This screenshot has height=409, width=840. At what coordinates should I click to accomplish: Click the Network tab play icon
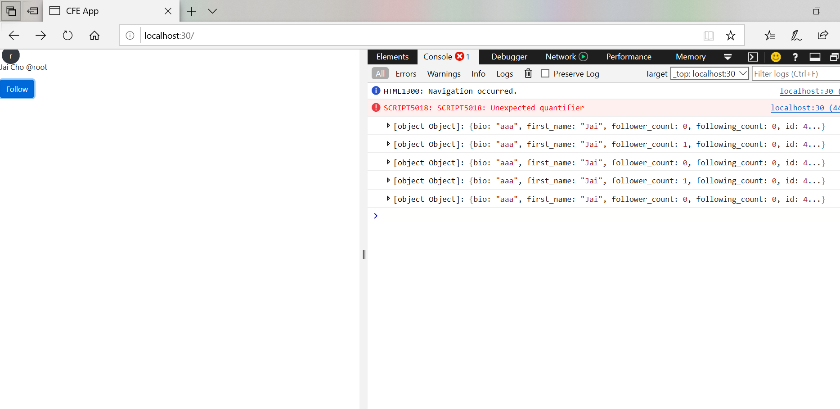[584, 57]
